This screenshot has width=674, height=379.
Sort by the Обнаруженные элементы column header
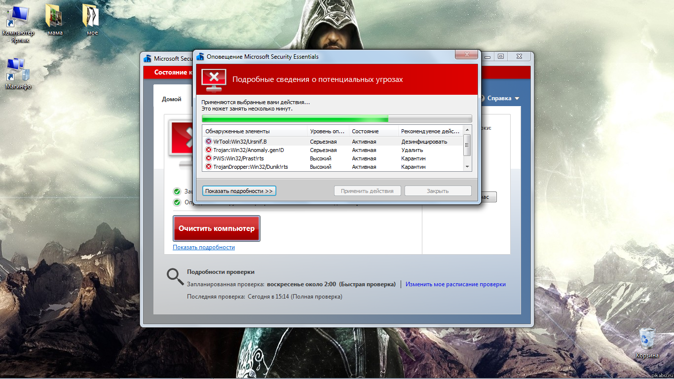[x=255, y=131]
